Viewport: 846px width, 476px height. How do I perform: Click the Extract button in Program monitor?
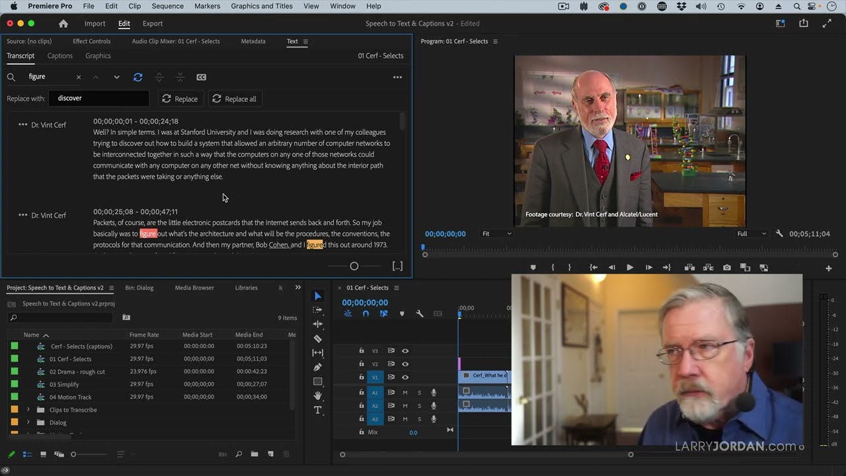pyautogui.click(x=708, y=268)
